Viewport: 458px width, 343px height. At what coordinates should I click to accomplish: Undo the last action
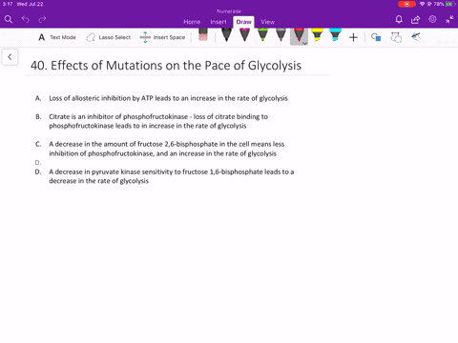point(26,19)
